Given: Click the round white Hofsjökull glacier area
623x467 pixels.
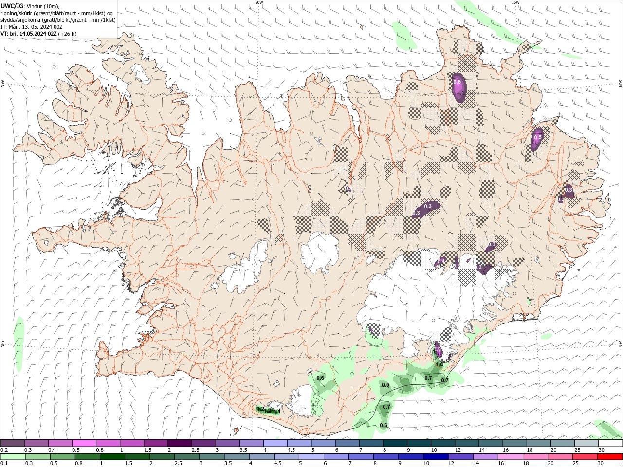Looking at the screenshot, I should click(319, 251).
